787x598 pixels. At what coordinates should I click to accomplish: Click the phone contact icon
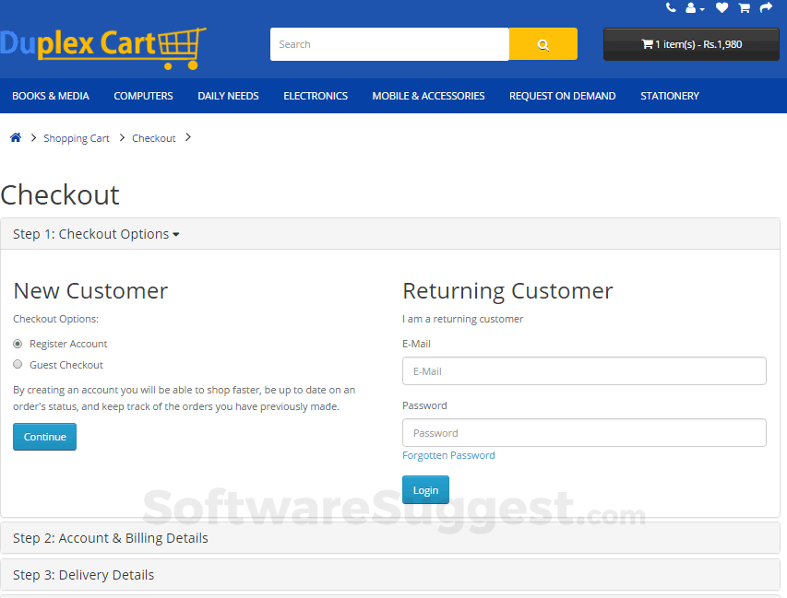[x=671, y=7]
